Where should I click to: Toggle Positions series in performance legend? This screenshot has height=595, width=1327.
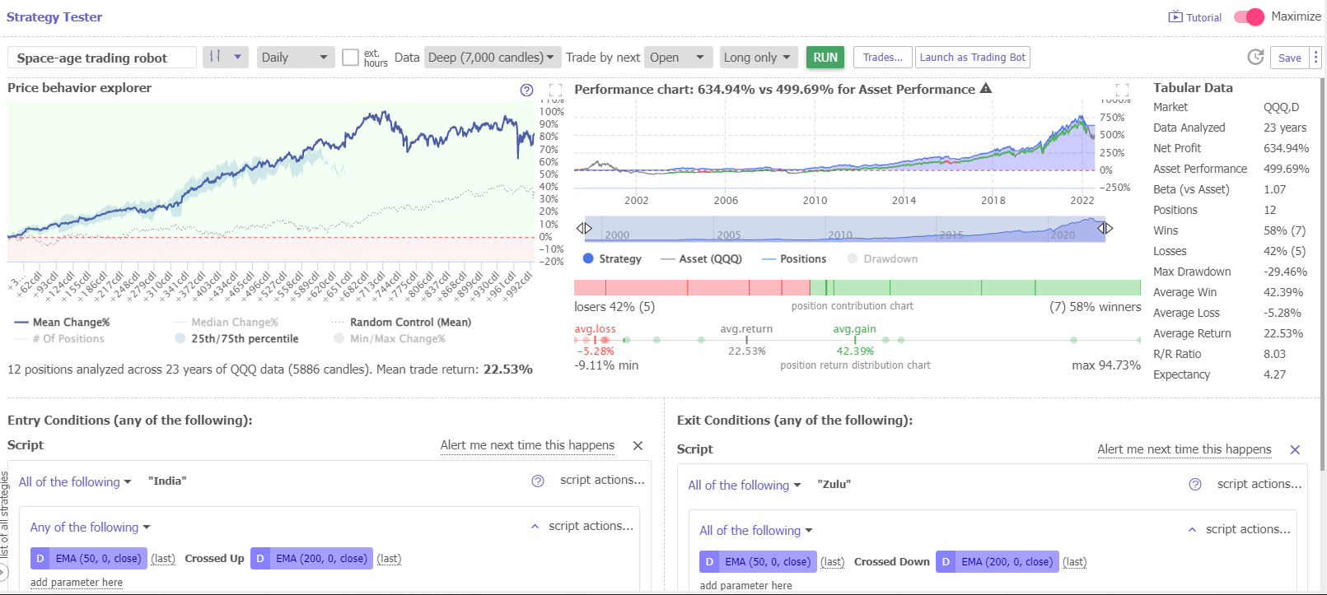(794, 259)
